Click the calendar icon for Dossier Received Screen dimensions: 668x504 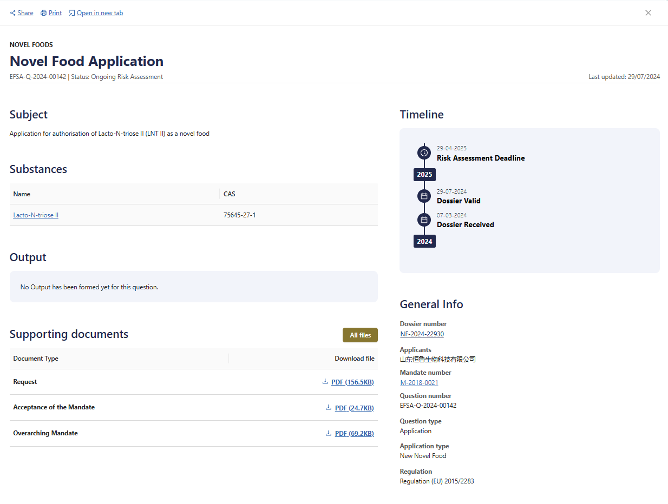[424, 220]
